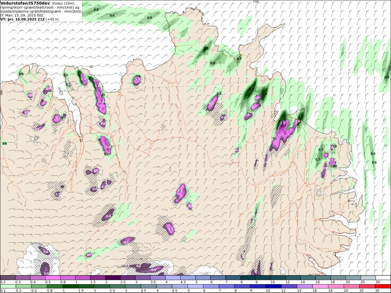This screenshot has width=391, height=293.
Task: Select upper legend dark purple swatch between 2 and 2.5
Action: (x=113, y=278)
